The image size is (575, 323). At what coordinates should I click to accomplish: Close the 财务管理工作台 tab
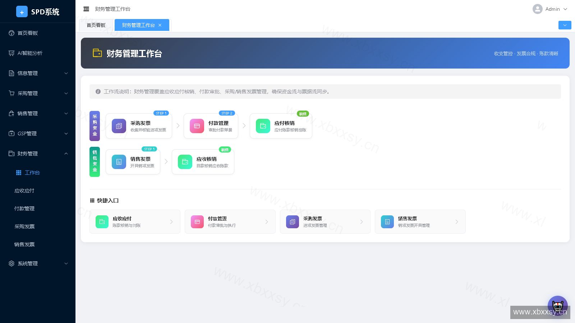click(x=160, y=25)
